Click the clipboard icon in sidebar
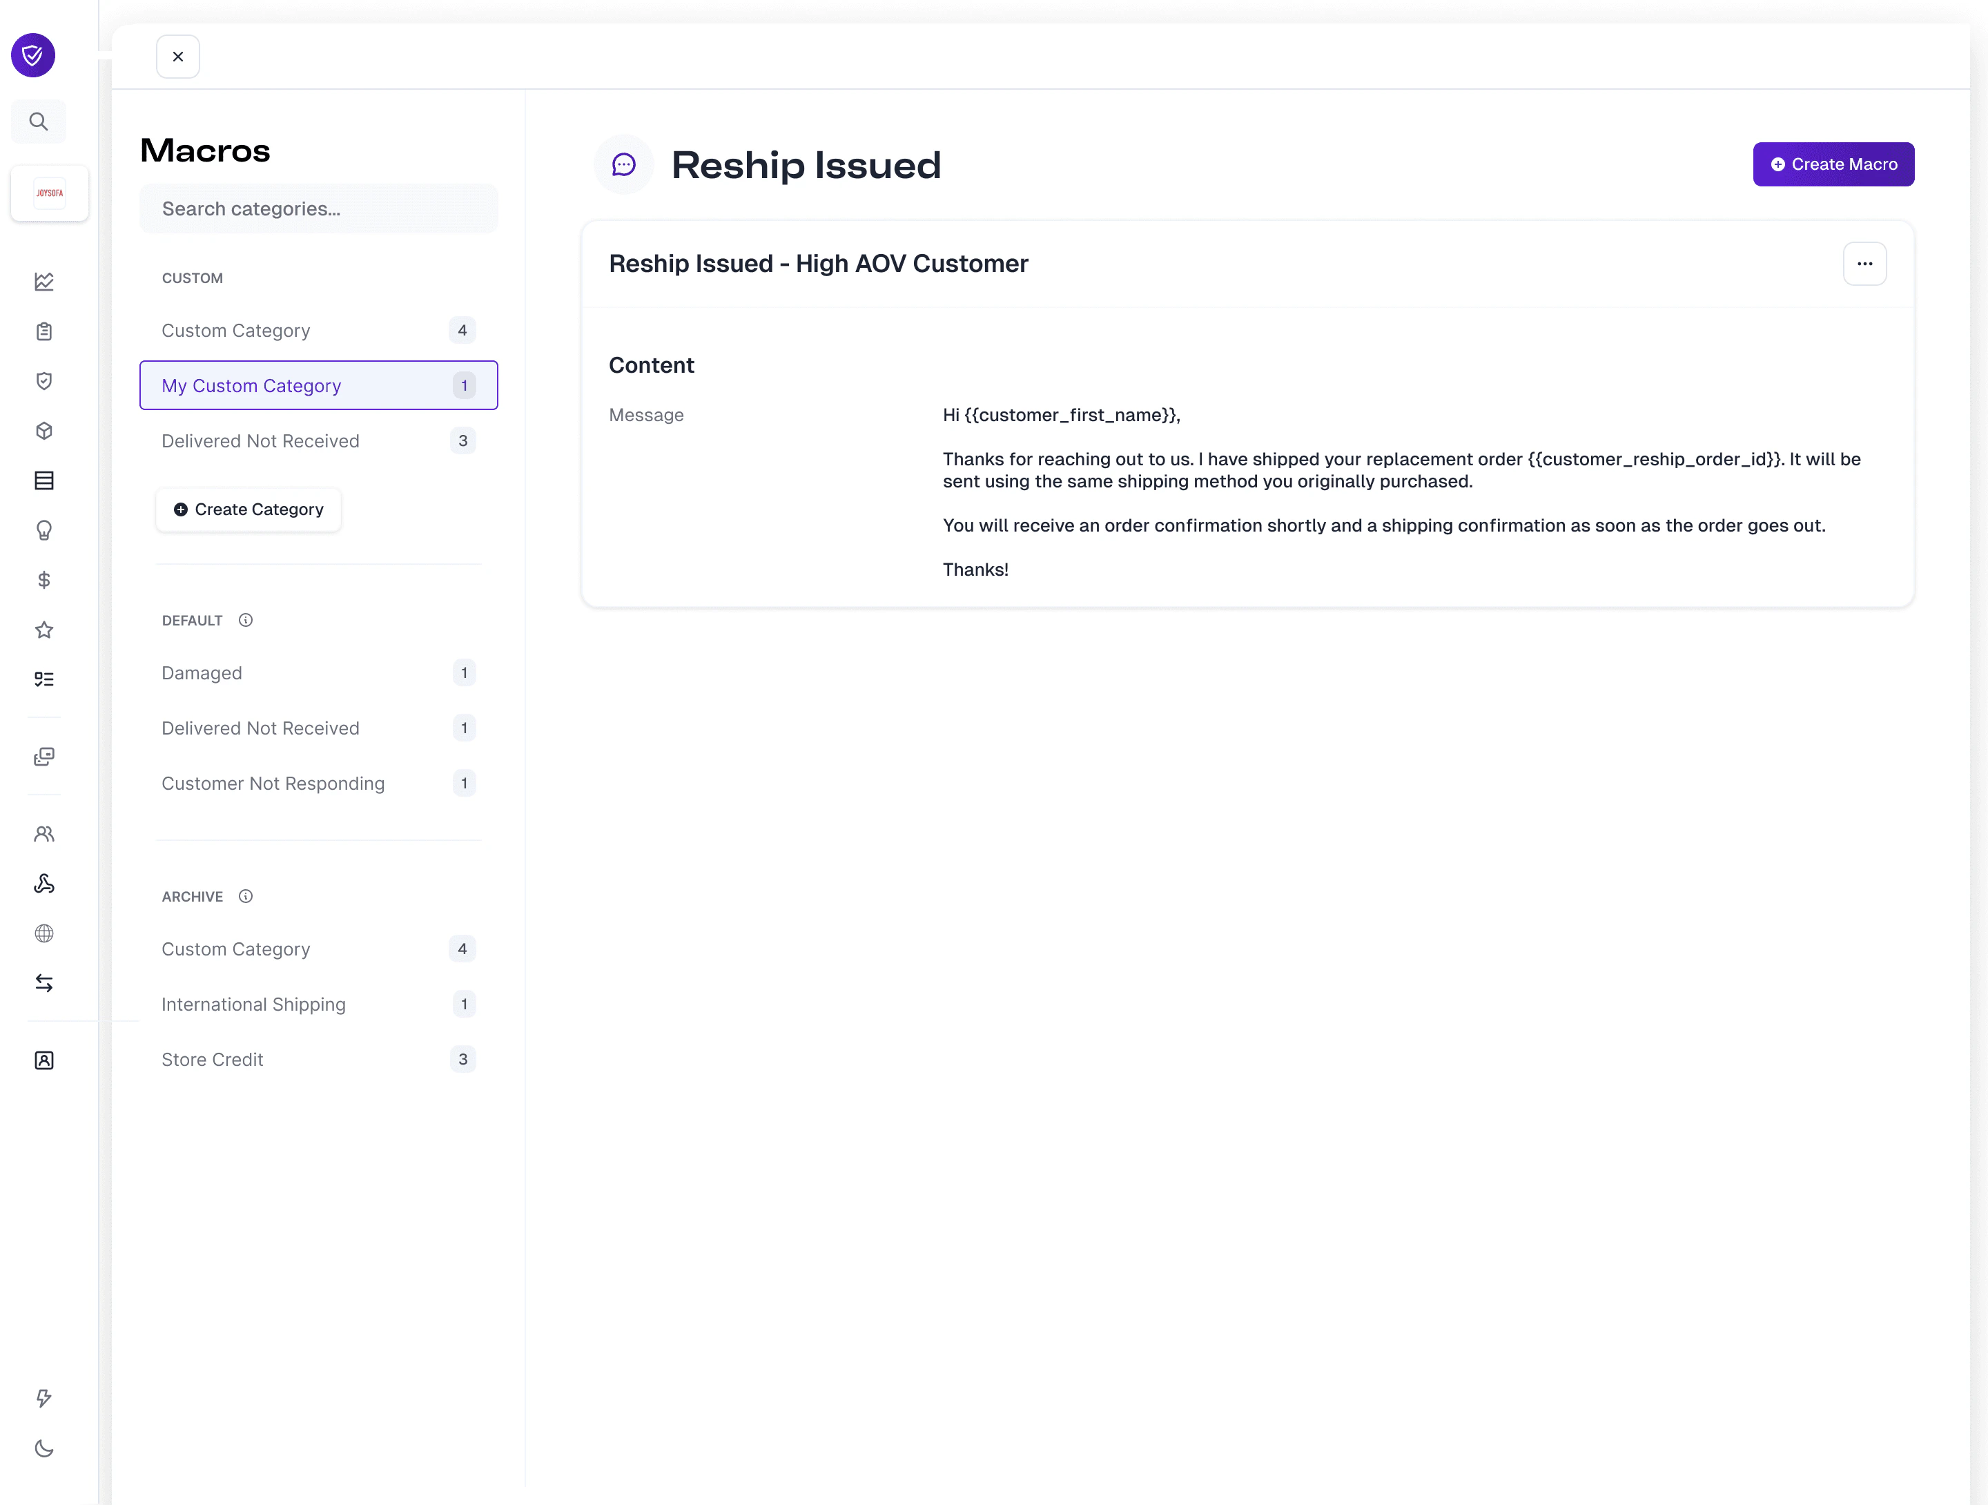The height and width of the screenshot is (1505, 1988). [44, 332]
